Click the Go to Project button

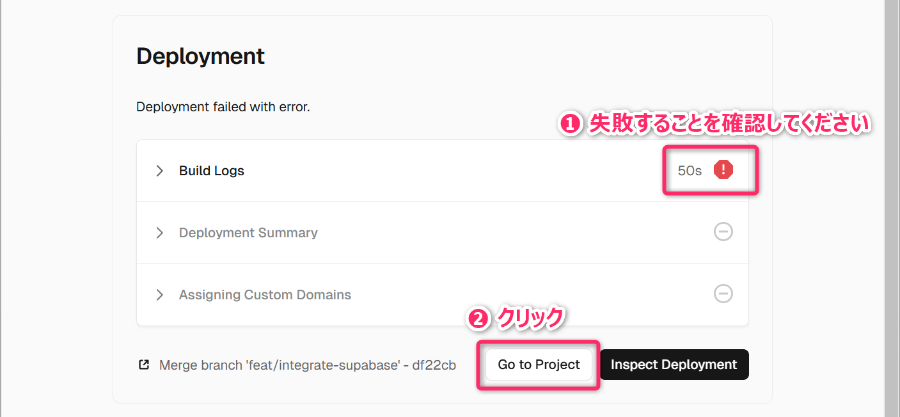click(x=539, y=365)
